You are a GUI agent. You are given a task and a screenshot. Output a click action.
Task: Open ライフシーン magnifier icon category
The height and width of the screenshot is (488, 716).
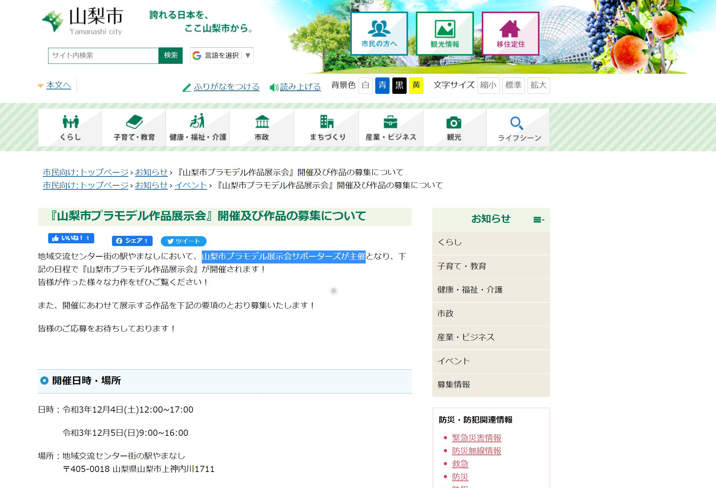coord(518,128)
